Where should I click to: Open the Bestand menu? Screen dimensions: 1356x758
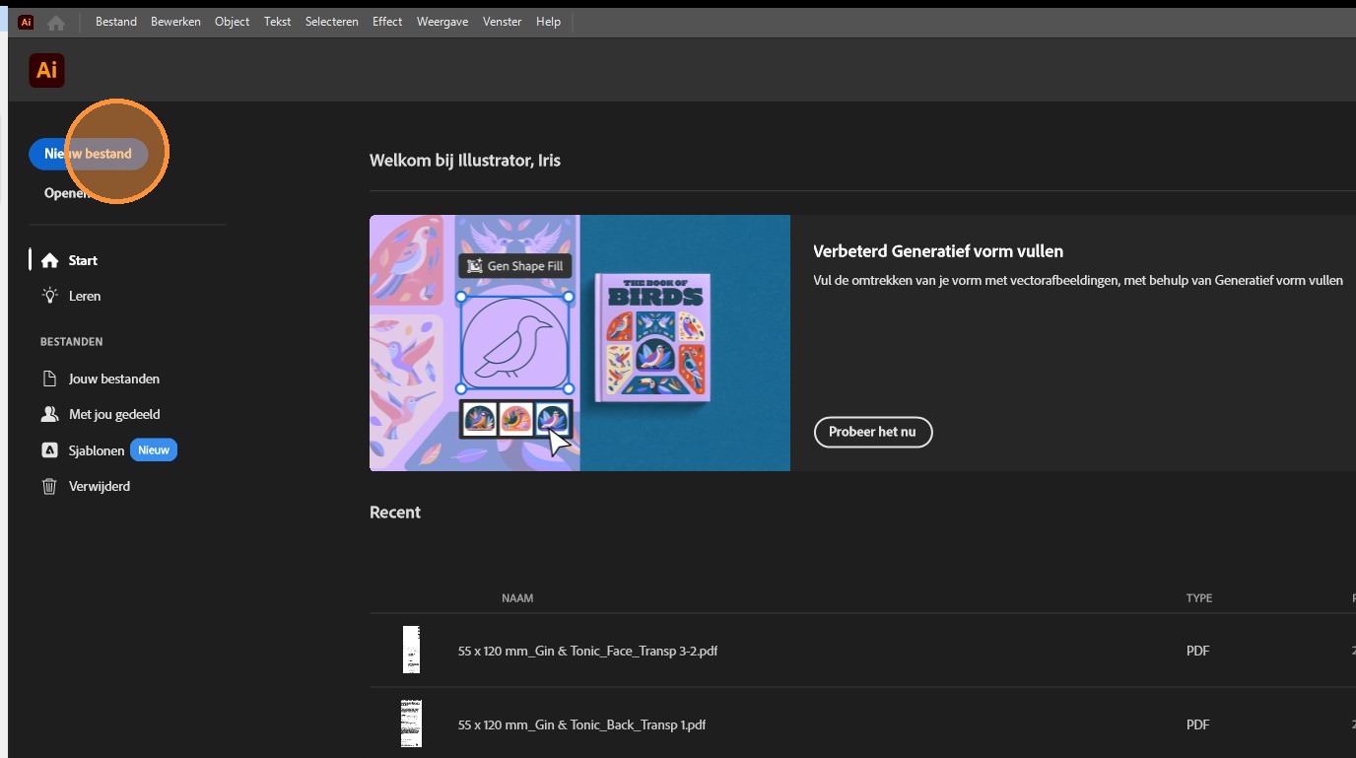pyautogui.click(x=116, y=22)
